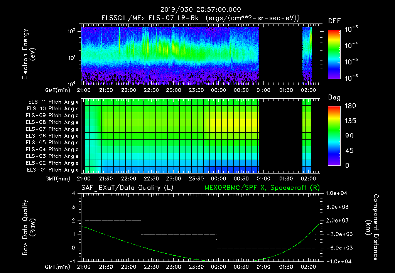Viewport: 395px width, 273px height.
Task: Click the 'ELS-07 Pitch Angle' row label
Action: [x=52, y=129]
